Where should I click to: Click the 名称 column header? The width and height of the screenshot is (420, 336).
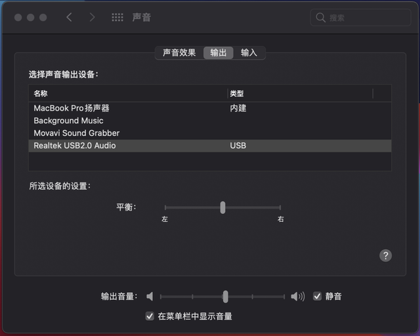click(128, 93)
